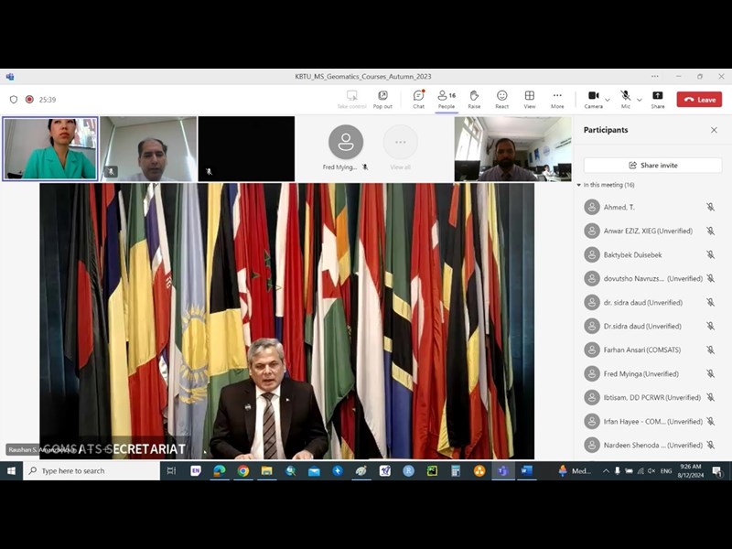Unmute the Mic button
Image resolution: width=732 pixels, height=549 pixels.
point(626,100)
